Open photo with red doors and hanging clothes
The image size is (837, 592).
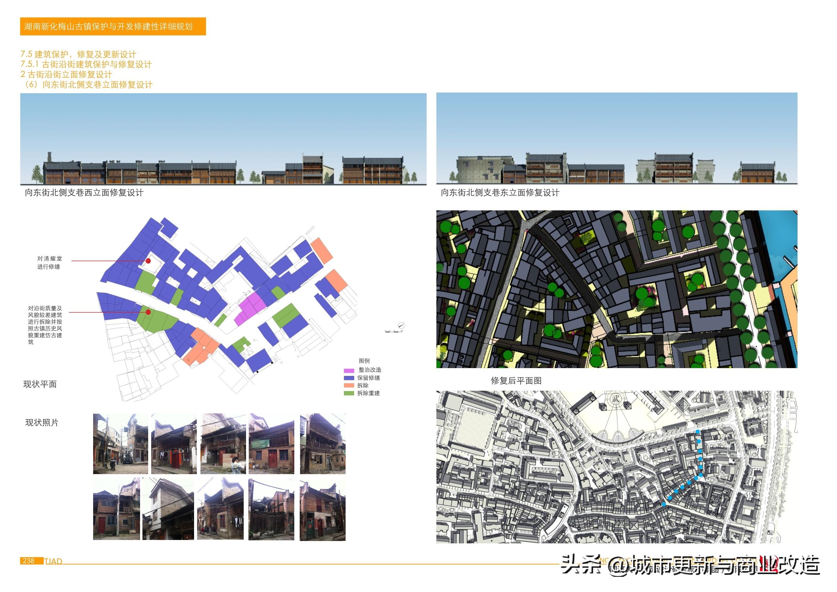coord(174,444)
